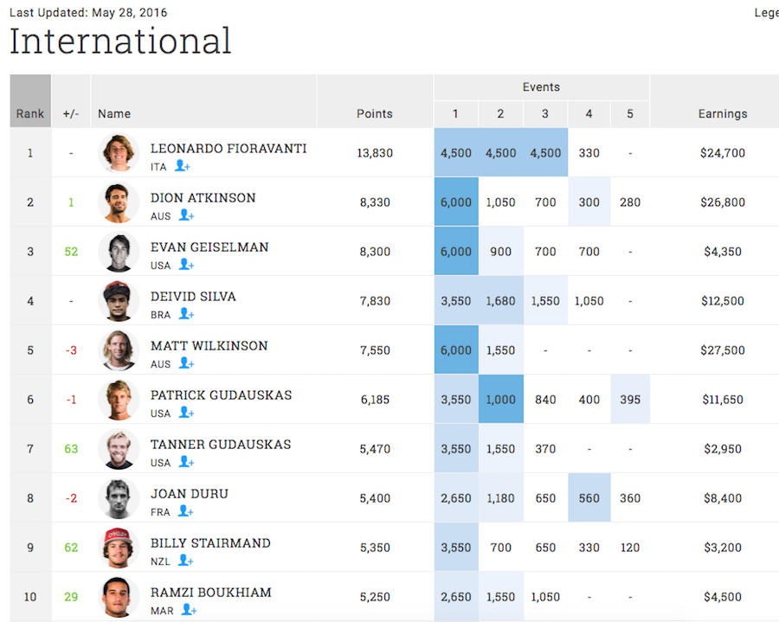The image size is (779, 622).
Task: Open Billy Stairmand's profile photo thumbnail
Action: 119,547
